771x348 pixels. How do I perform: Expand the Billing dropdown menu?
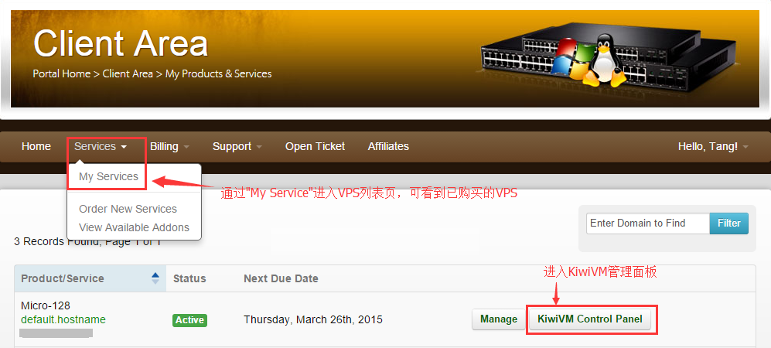(x=169, y=146)
